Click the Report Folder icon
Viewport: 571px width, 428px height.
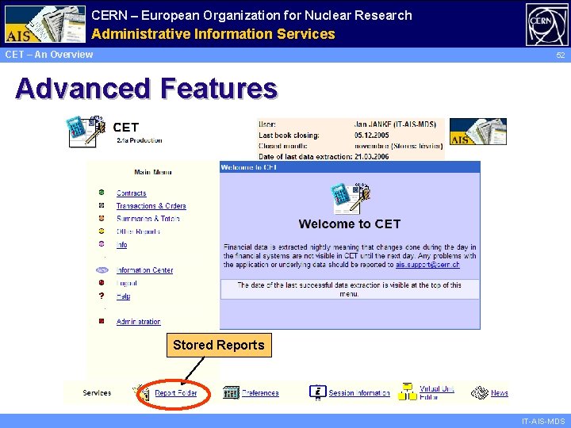click(x=142, y=392)
